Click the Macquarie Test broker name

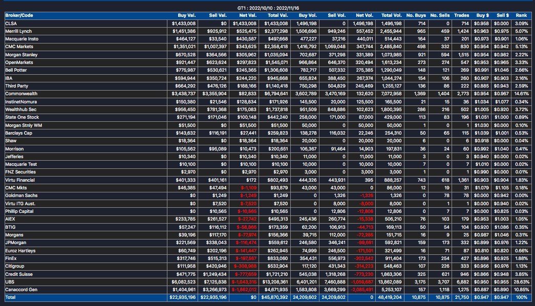coord(21,164)
